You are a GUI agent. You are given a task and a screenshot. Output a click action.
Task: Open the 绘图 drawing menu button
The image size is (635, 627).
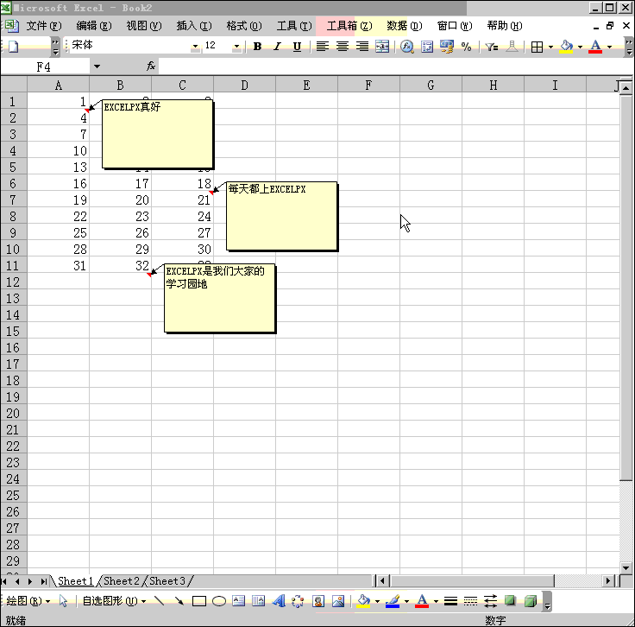[x=28, y=601]
